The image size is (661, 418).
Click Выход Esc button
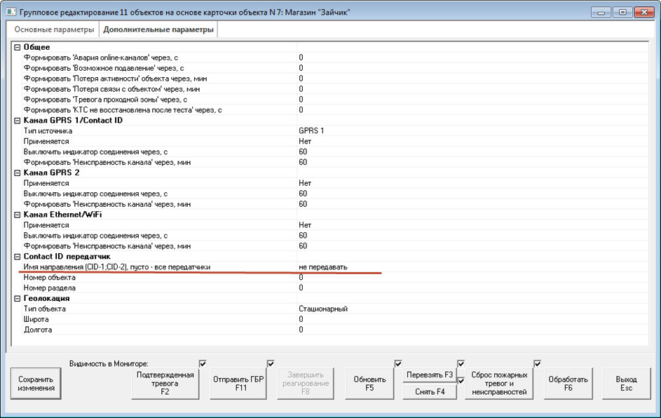pyautogui.click(x=626, y=384)
